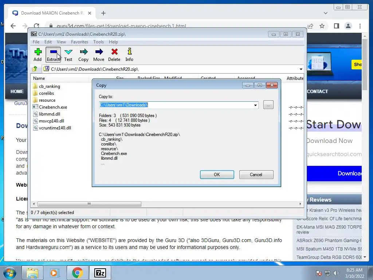
Task: Open a new Chrome tab
Action: coord(103,13)
